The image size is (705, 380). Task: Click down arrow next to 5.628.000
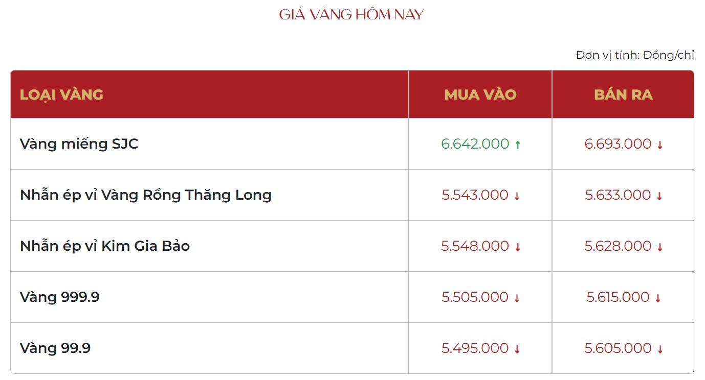(660, 247)
